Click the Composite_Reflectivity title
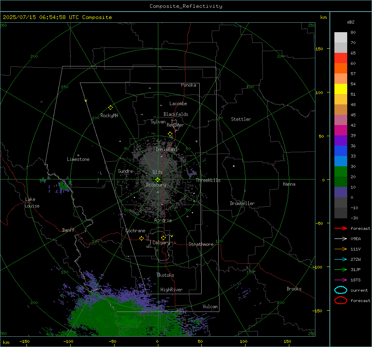This screenshot has height=347, width=372. coord(186,6)
